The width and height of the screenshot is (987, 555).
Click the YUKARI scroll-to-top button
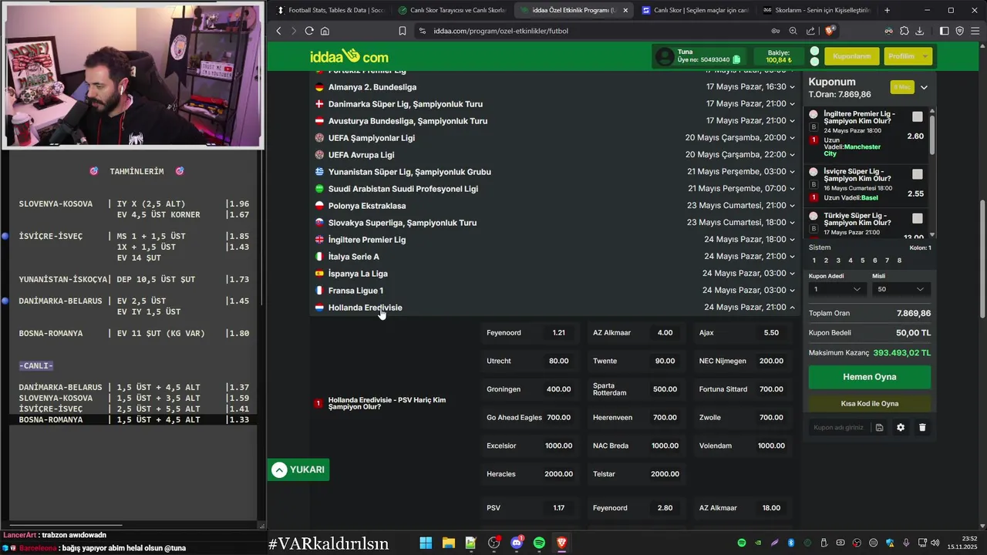[298, 469]
